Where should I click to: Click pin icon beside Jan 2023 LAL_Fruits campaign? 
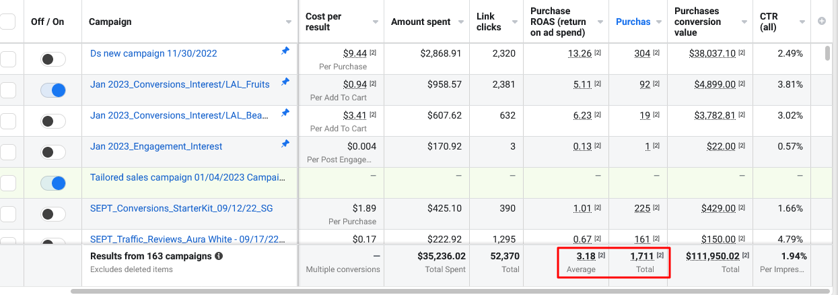click(x=285, y=82)
